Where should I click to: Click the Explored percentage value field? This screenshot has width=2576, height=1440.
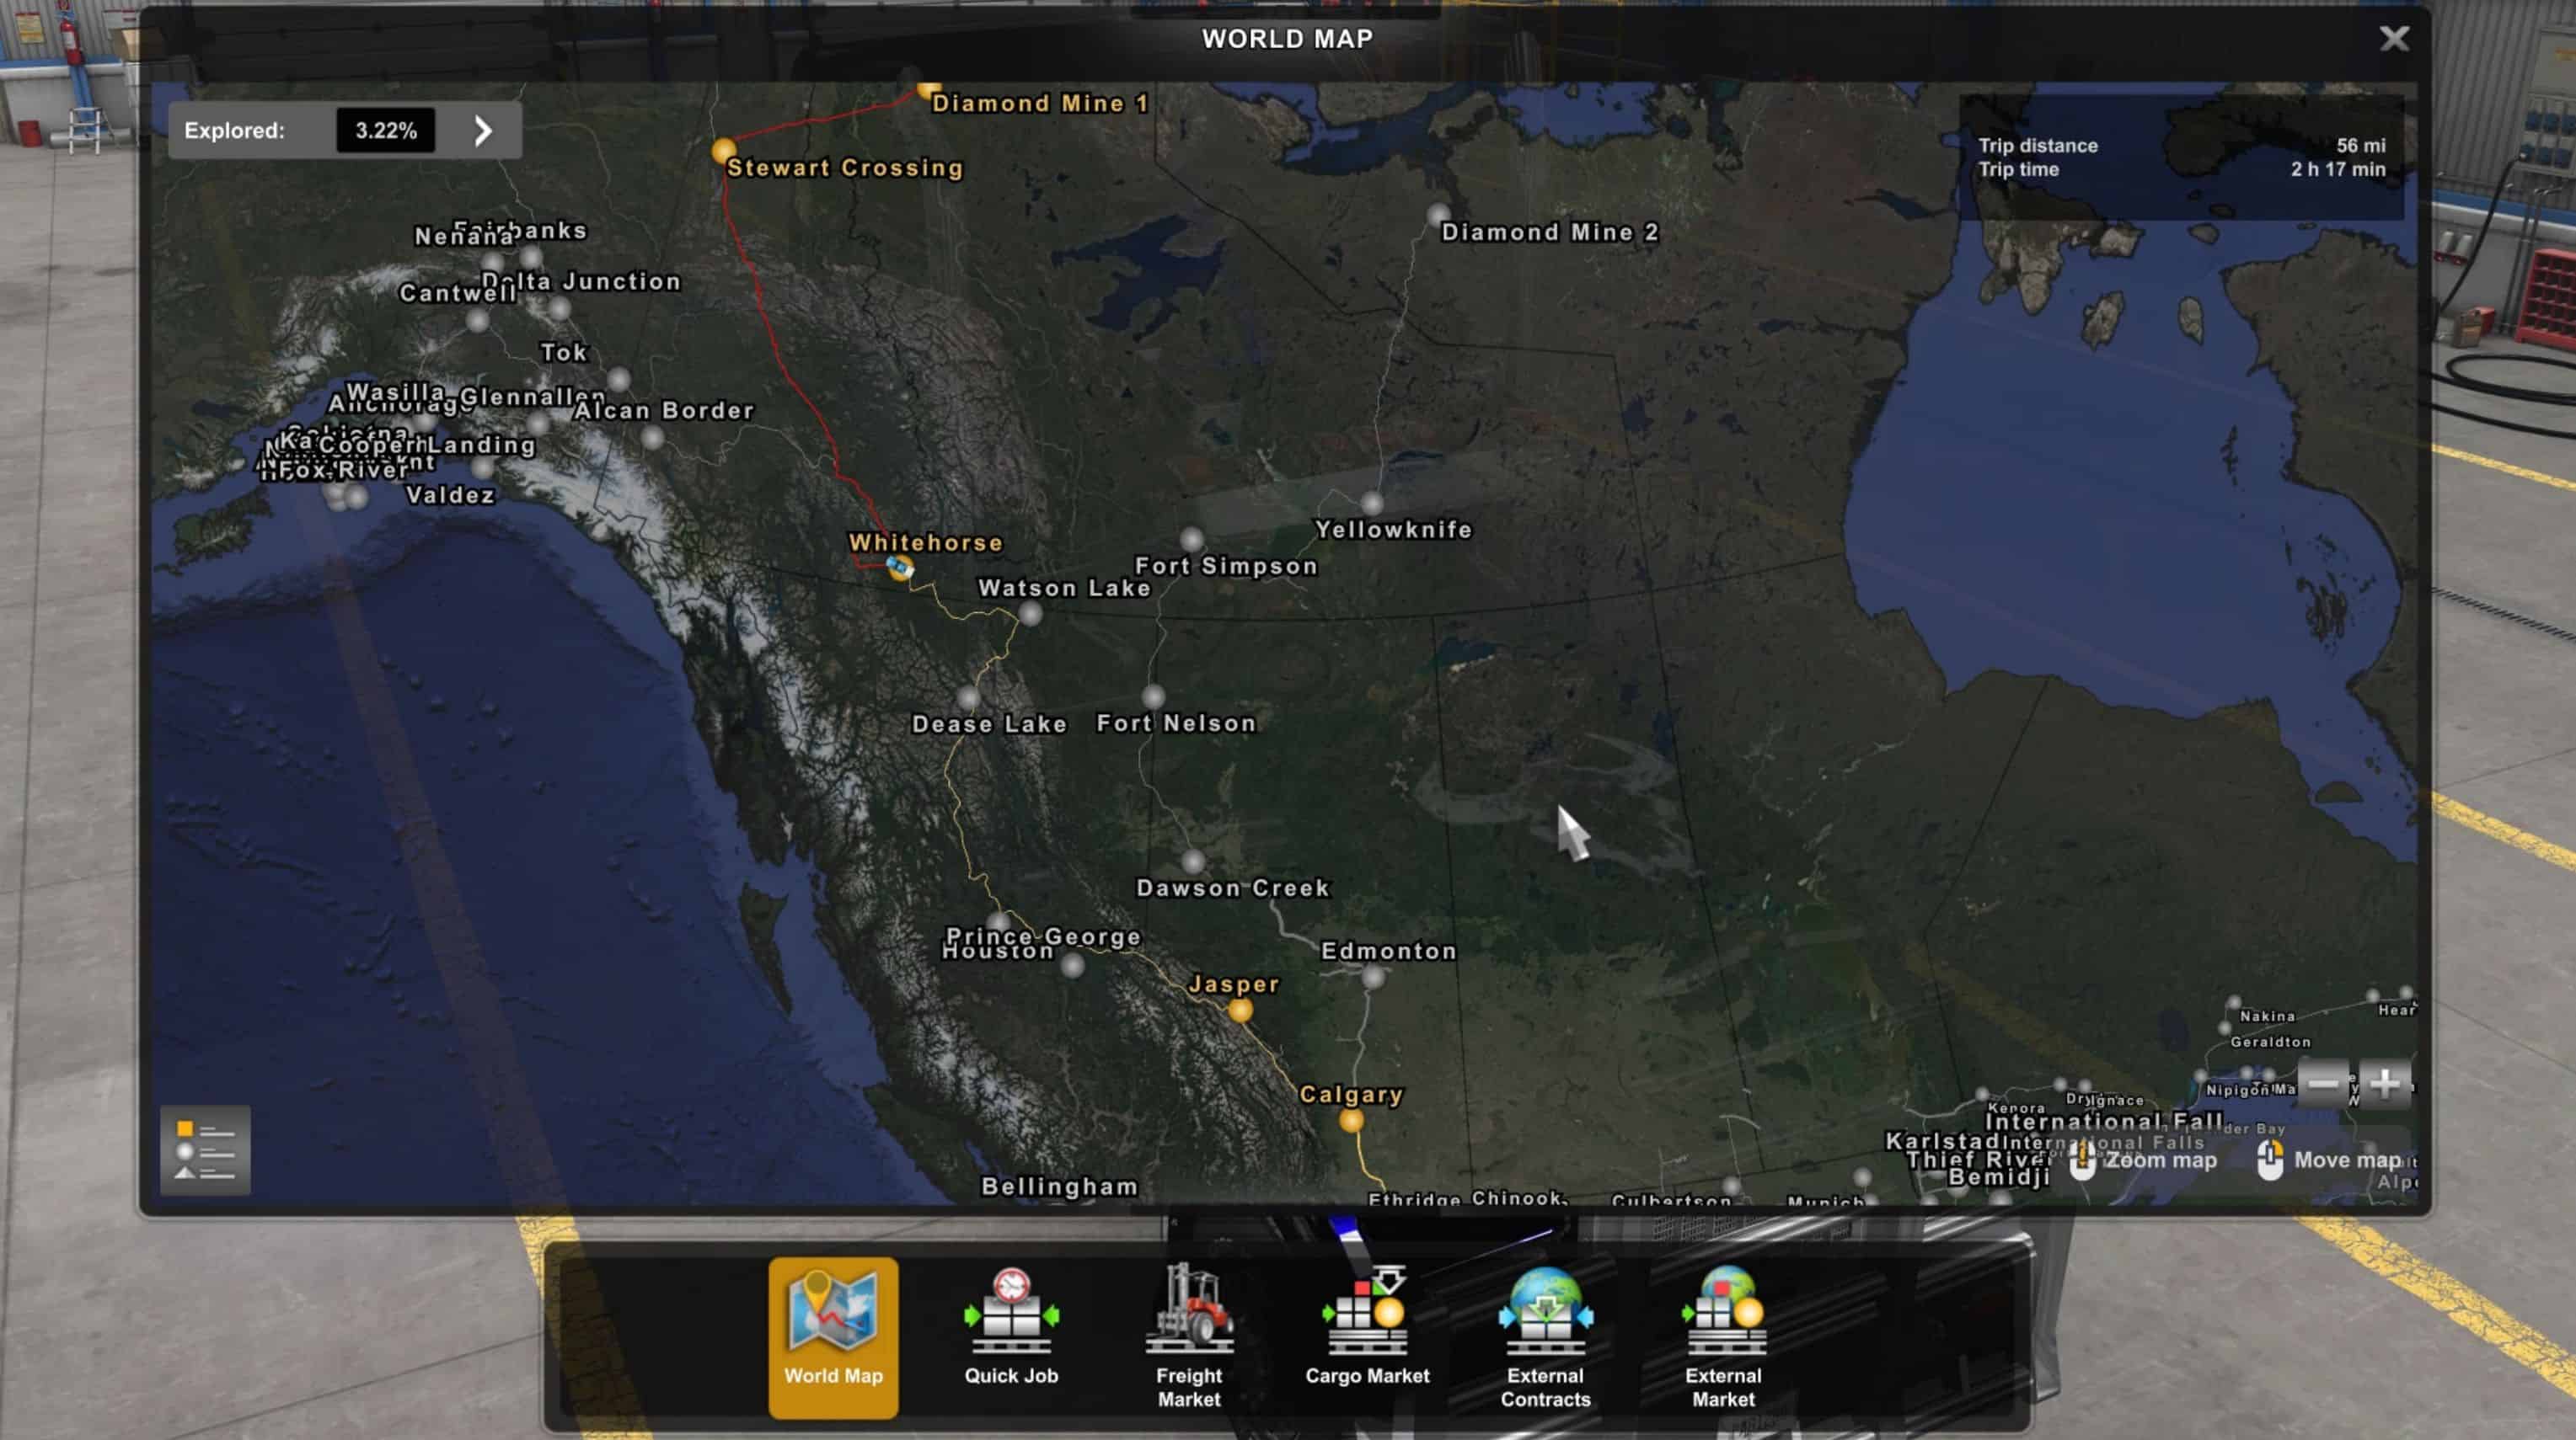click(385, 131)
